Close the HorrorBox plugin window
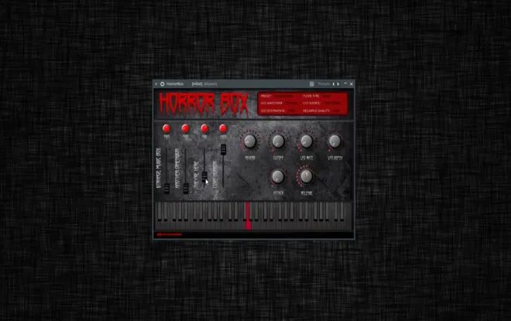 coord(352,84)
